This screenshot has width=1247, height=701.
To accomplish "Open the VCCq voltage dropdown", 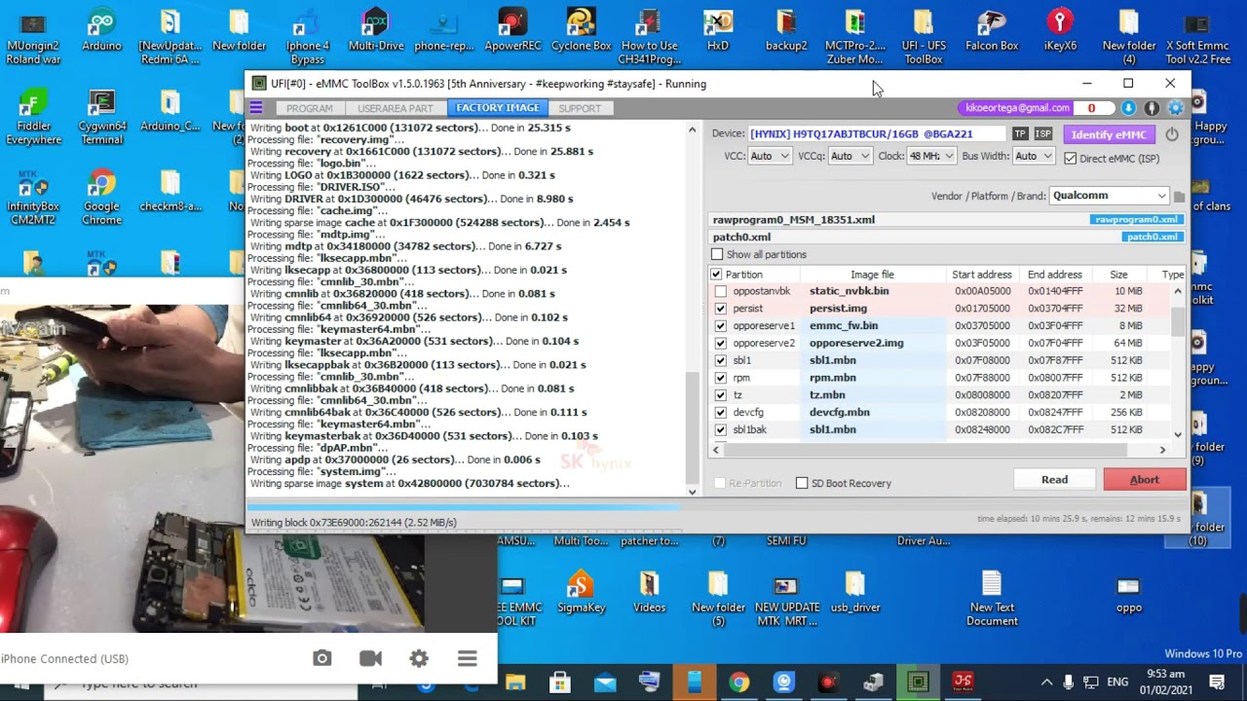I will [850, 156].
